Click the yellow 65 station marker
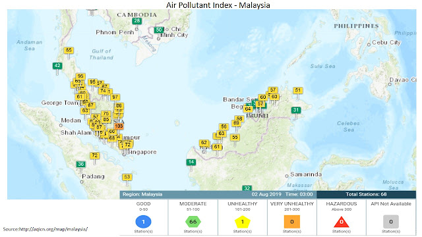Viewport: 422px width, 237px height. [69, 50]
